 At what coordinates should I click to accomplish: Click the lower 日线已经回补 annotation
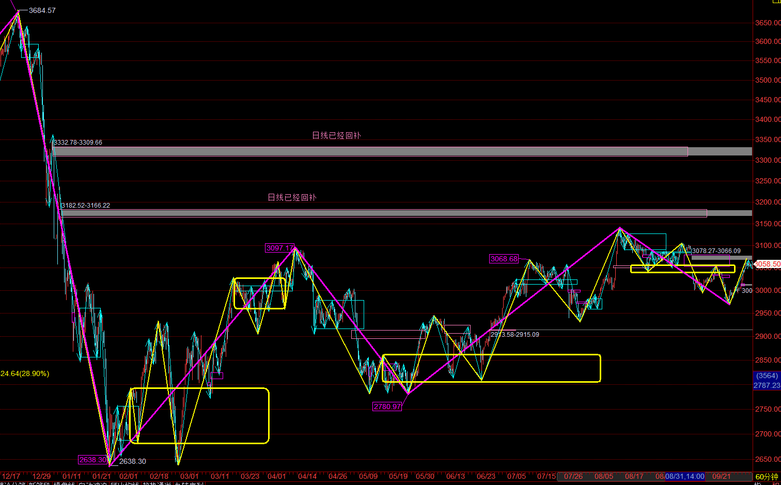click(292, 197)
